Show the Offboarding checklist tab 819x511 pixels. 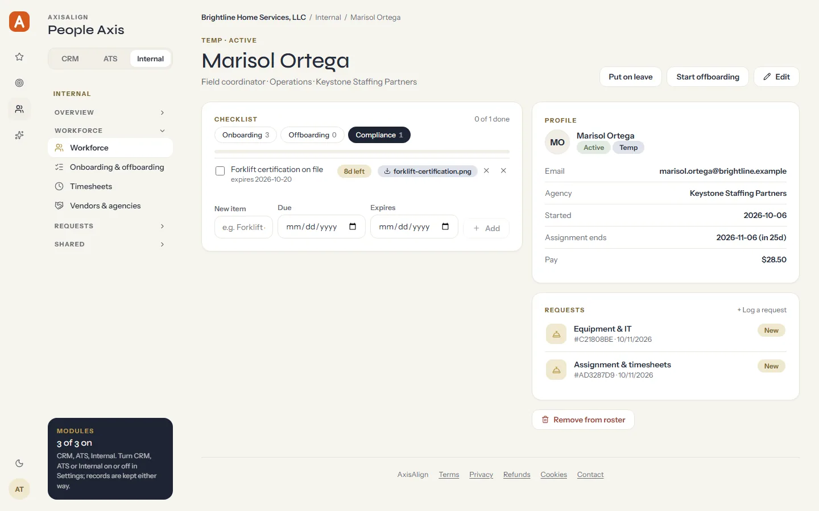point(312,135)
